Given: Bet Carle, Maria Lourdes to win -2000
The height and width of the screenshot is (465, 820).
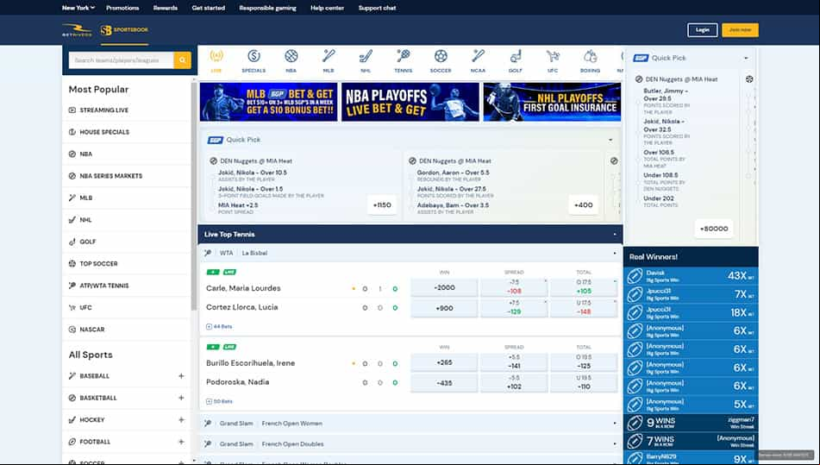Looking at the screenshot, I should [x=444, y=287].
